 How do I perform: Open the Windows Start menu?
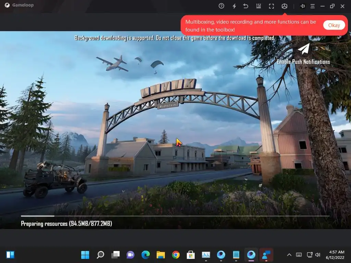[x=85, y=255]
